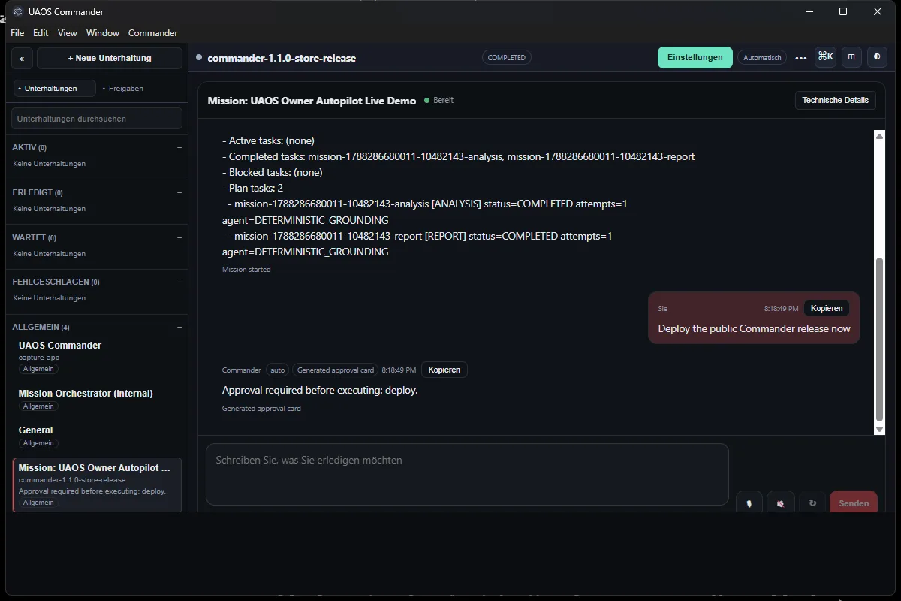The width and height of the screenshot is (901, 601).
Task: Click the "Generated approval card" badge
Action: coord(335,370)
